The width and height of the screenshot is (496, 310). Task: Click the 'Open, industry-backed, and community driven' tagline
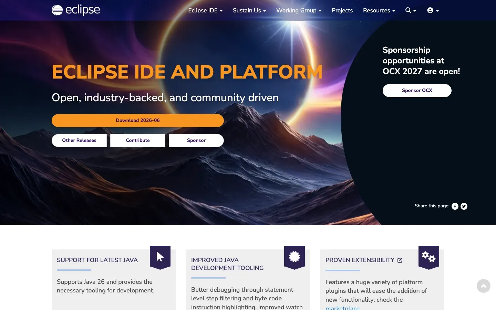click(x=165, y=98)
